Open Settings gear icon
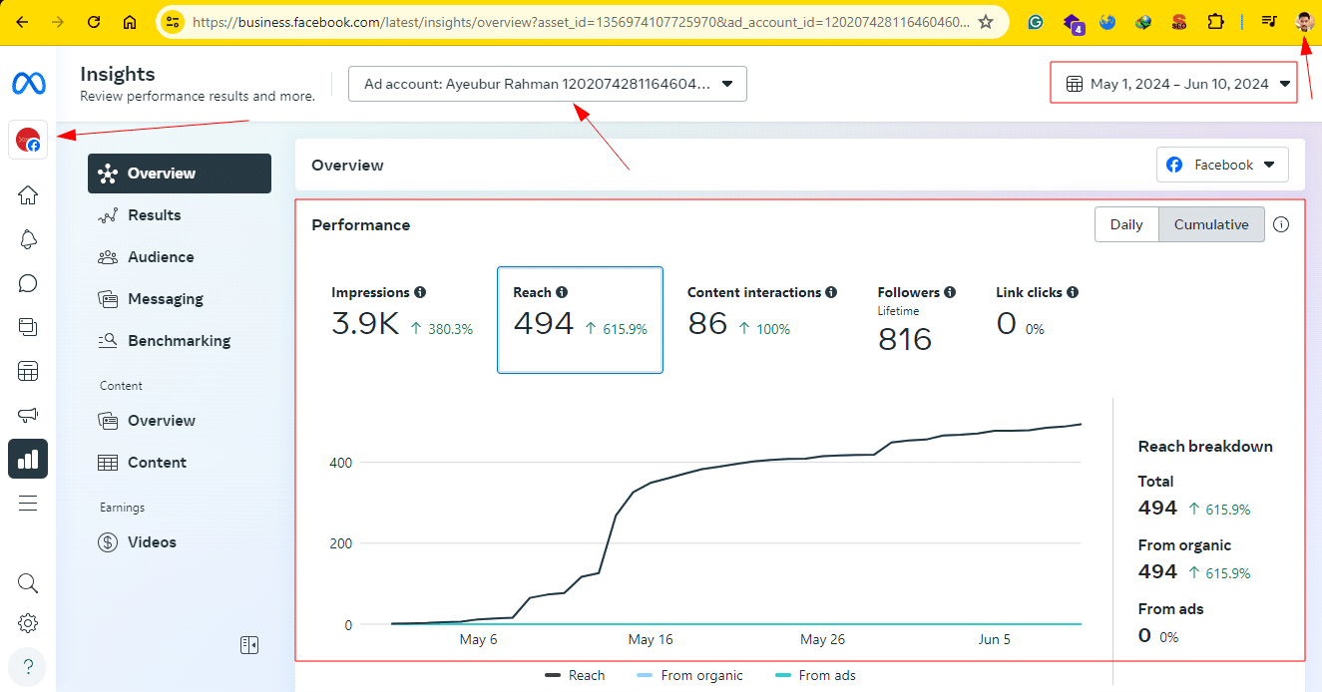Screen dimensions: 1322x692 pos(28,623)
